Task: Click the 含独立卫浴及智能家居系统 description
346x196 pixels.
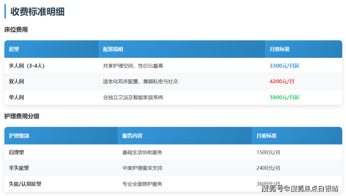Action: point(133,98)
